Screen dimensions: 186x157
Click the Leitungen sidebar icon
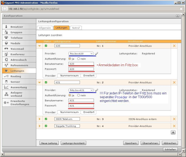[6, 71]
